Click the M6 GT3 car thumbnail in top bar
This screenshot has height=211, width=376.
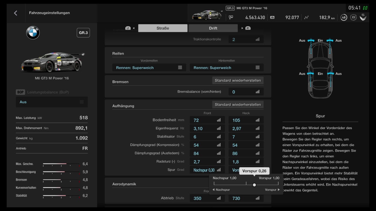point(207,15)
